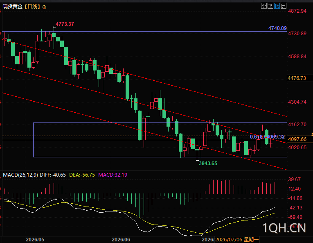The image size is (313, 243).
Task: Click the 4773.37 high price marker
Action: tap(65, 24)
